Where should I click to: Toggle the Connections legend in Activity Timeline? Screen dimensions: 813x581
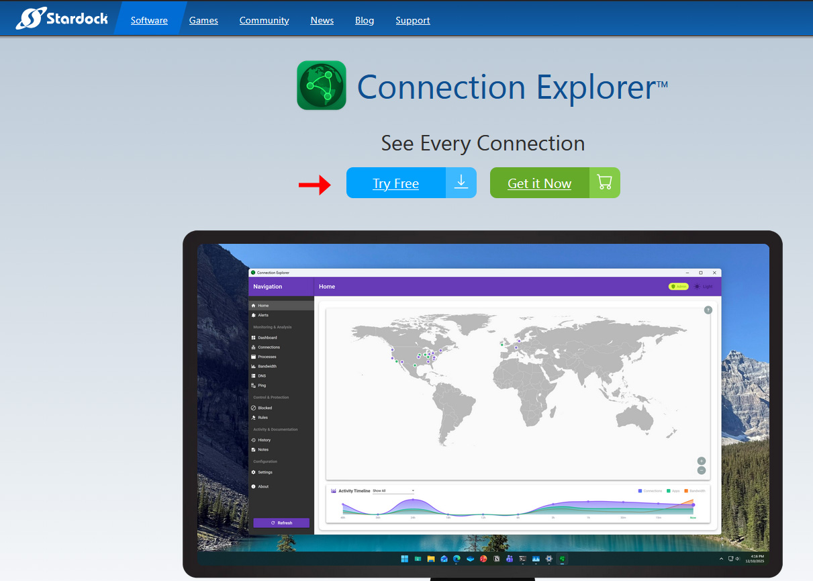650,491
